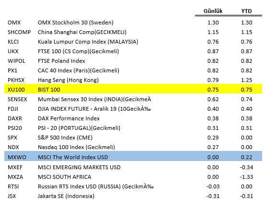Click the Günlük column header
265x209 pixels.
213,11
